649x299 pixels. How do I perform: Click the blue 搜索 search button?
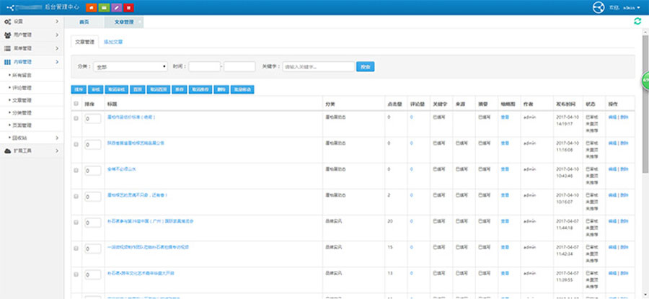pyautogui.click(x=365, y=66)
